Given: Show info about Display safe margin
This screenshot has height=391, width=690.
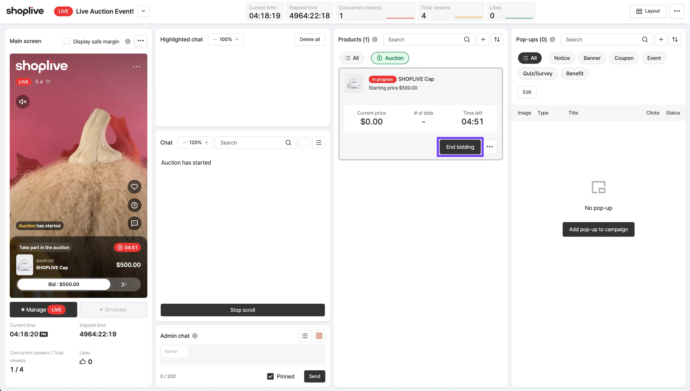Looking at the screenshot, I should point(128,41).
